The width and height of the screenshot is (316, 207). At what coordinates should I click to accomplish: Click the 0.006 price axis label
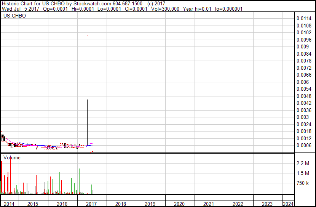click(302, 82)
